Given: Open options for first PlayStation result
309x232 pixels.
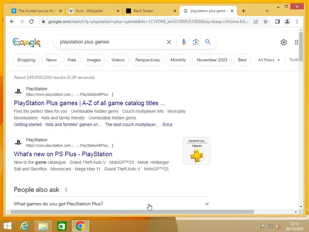Looking at the screenshot, I should 113,95.
